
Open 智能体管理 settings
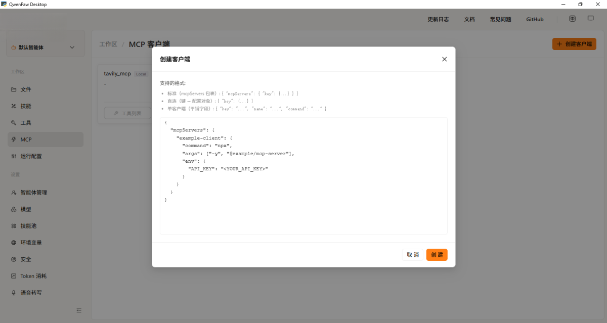click(46, 193)
